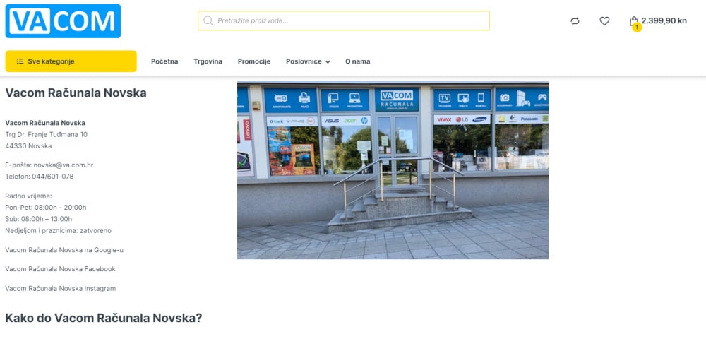This screenshot has height=339, width=706.
Task: Open the shopping cart bag icon
Action: (x=633, y=20)
